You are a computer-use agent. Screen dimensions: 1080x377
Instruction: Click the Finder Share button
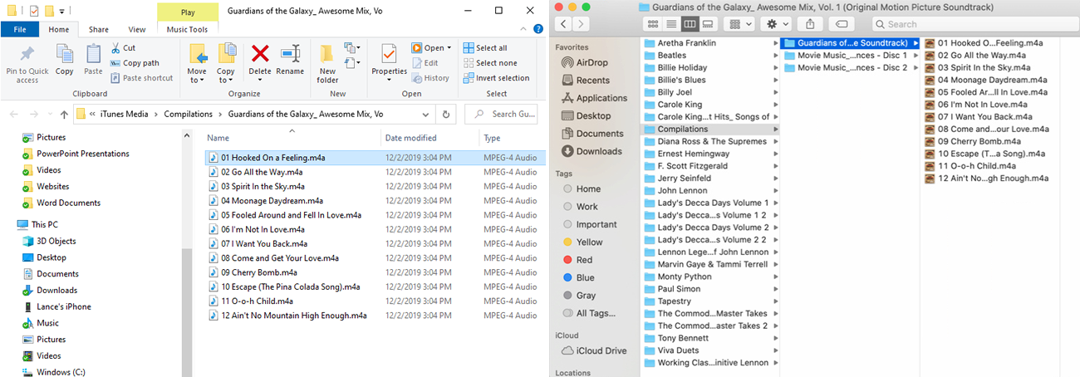coord(811,24)
